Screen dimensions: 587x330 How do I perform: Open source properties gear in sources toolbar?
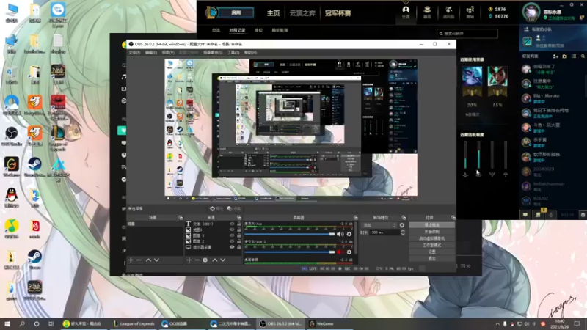pyautogui.click(x=205, y=260)
